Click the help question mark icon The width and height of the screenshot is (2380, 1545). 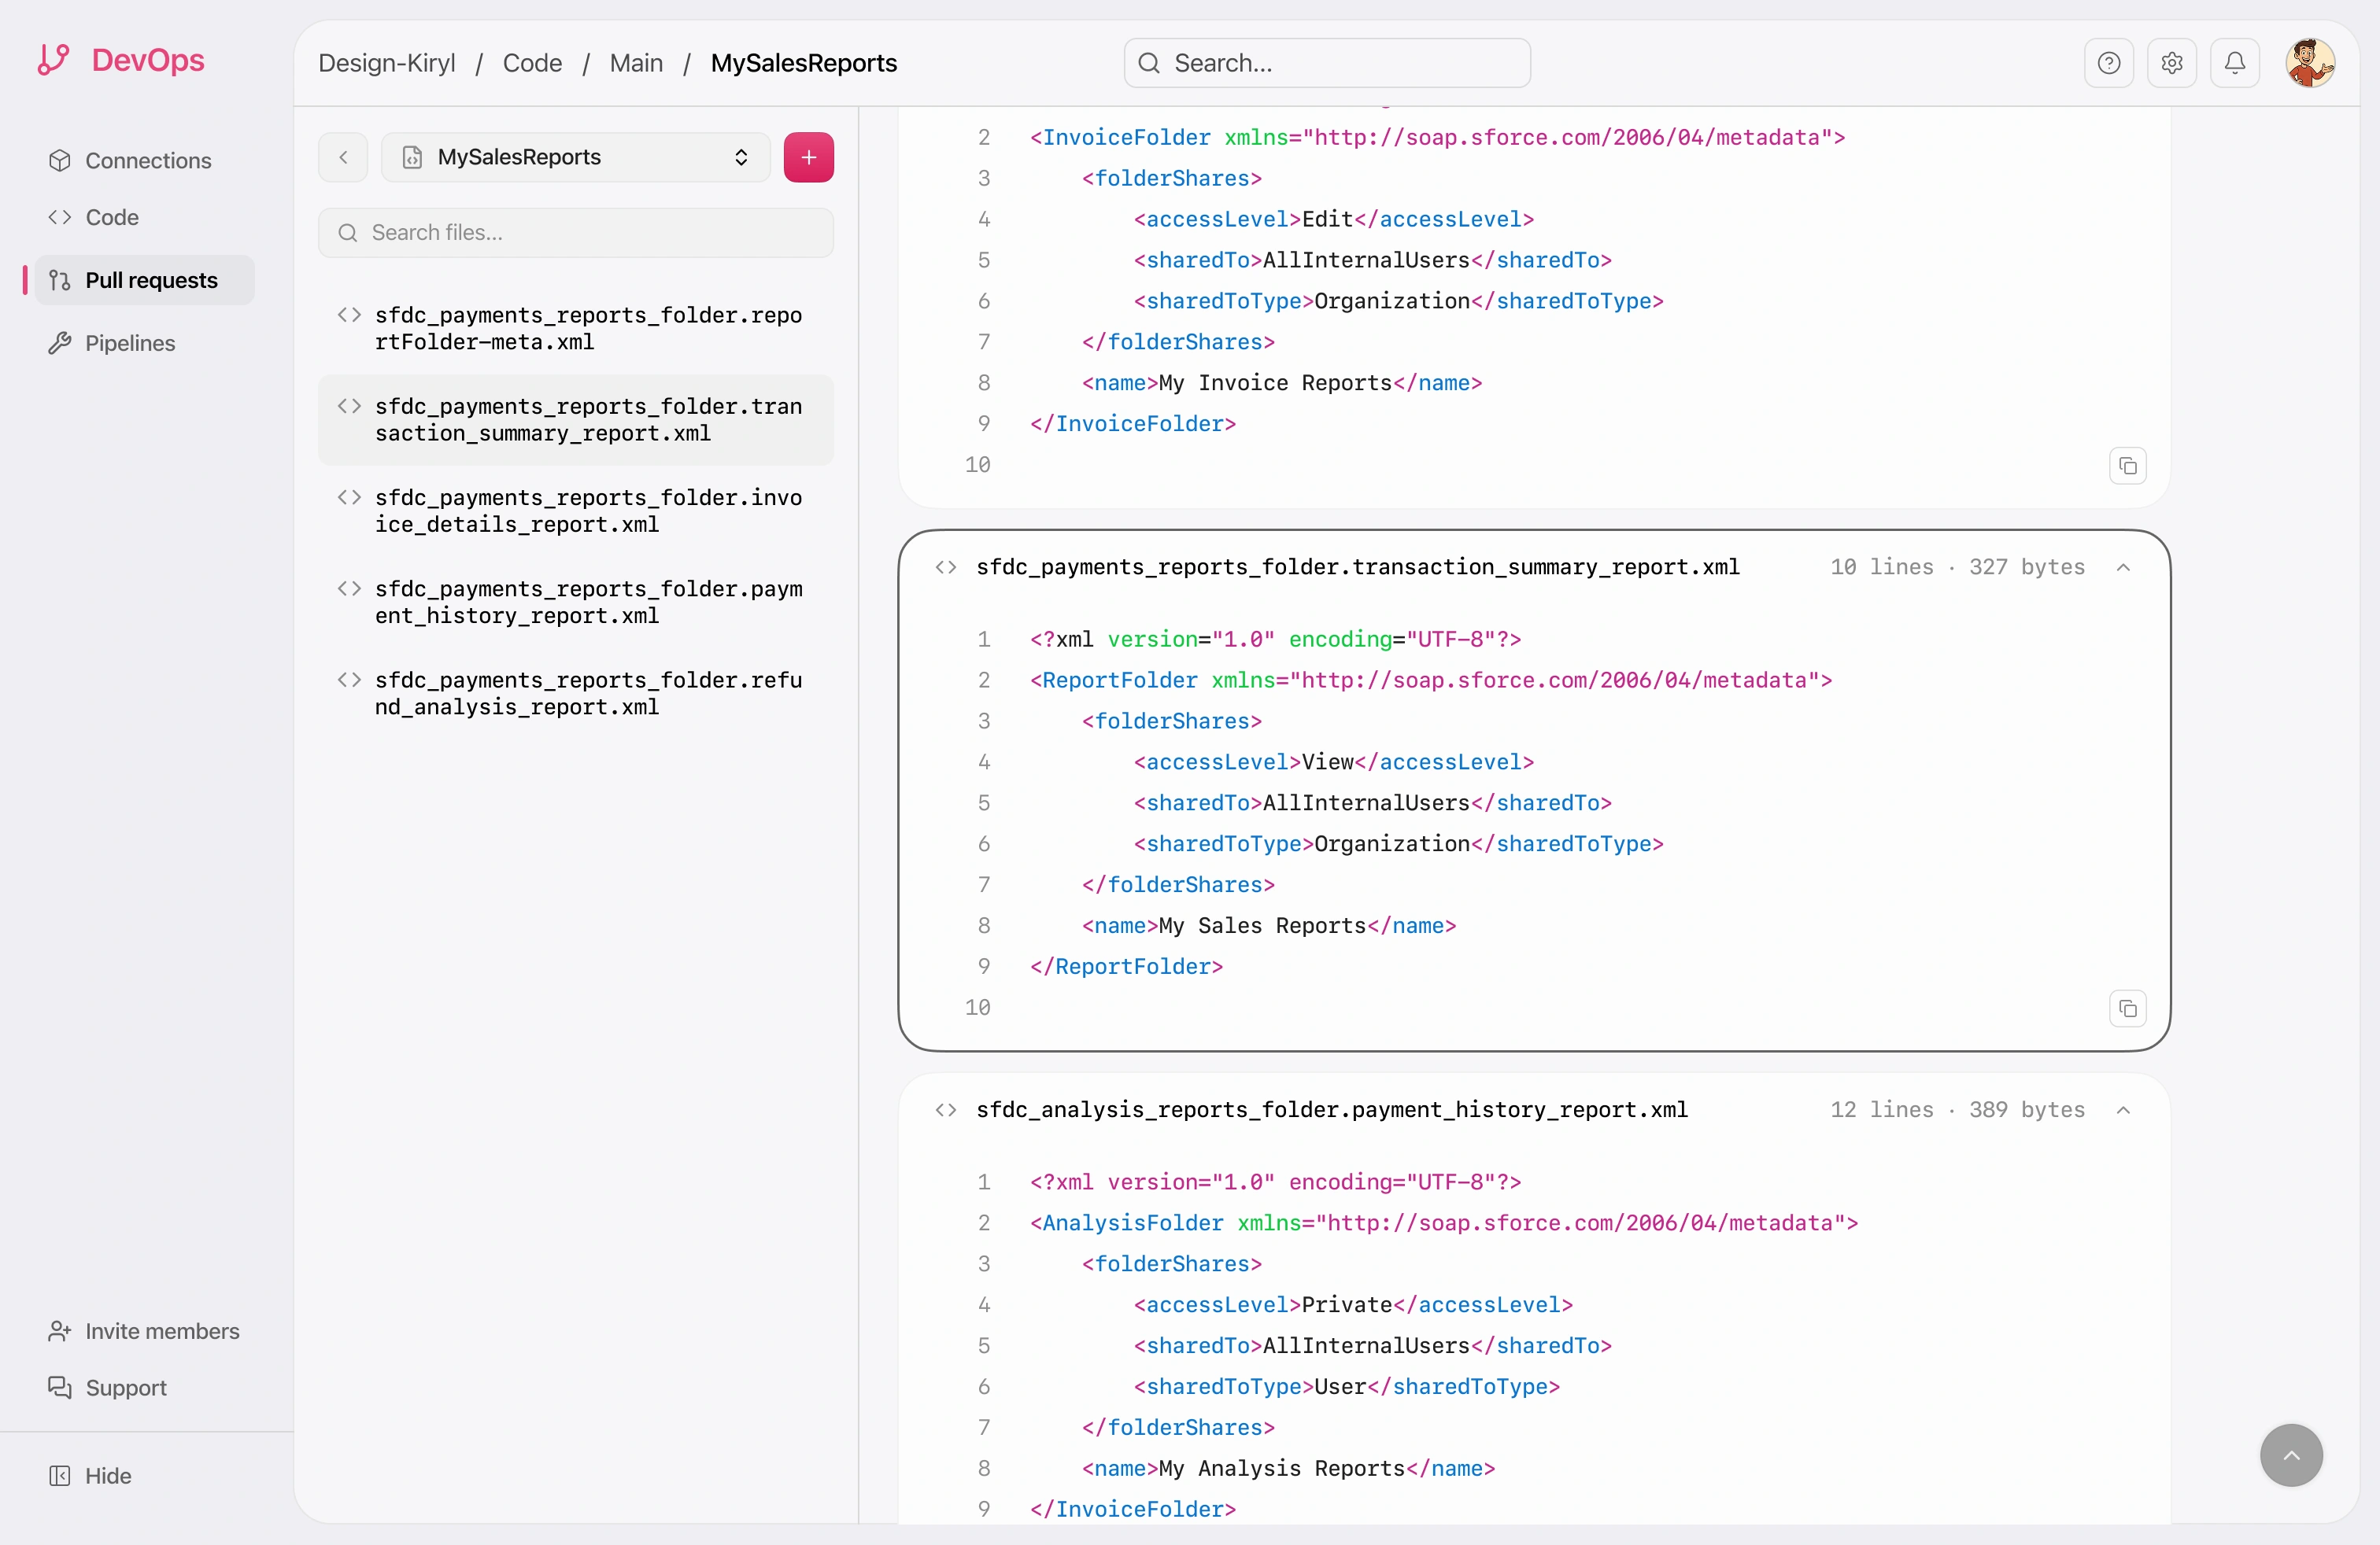(2108, 63)
